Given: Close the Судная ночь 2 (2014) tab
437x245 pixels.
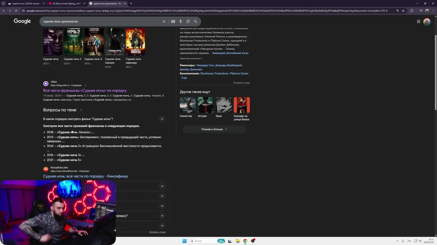Looking at the screenshot, I should pos(43,3).
